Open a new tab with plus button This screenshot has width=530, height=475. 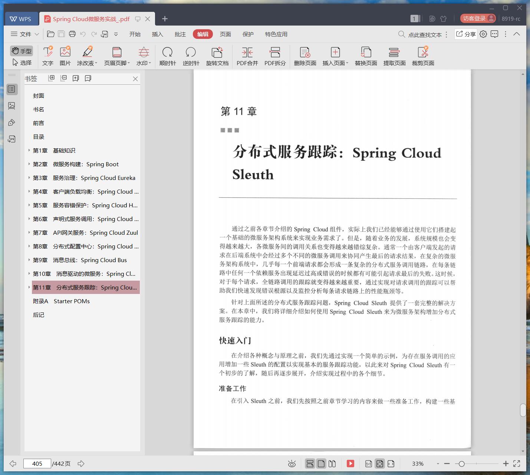[165, 19]
